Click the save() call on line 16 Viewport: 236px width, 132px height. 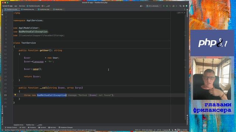pos(36,69)
